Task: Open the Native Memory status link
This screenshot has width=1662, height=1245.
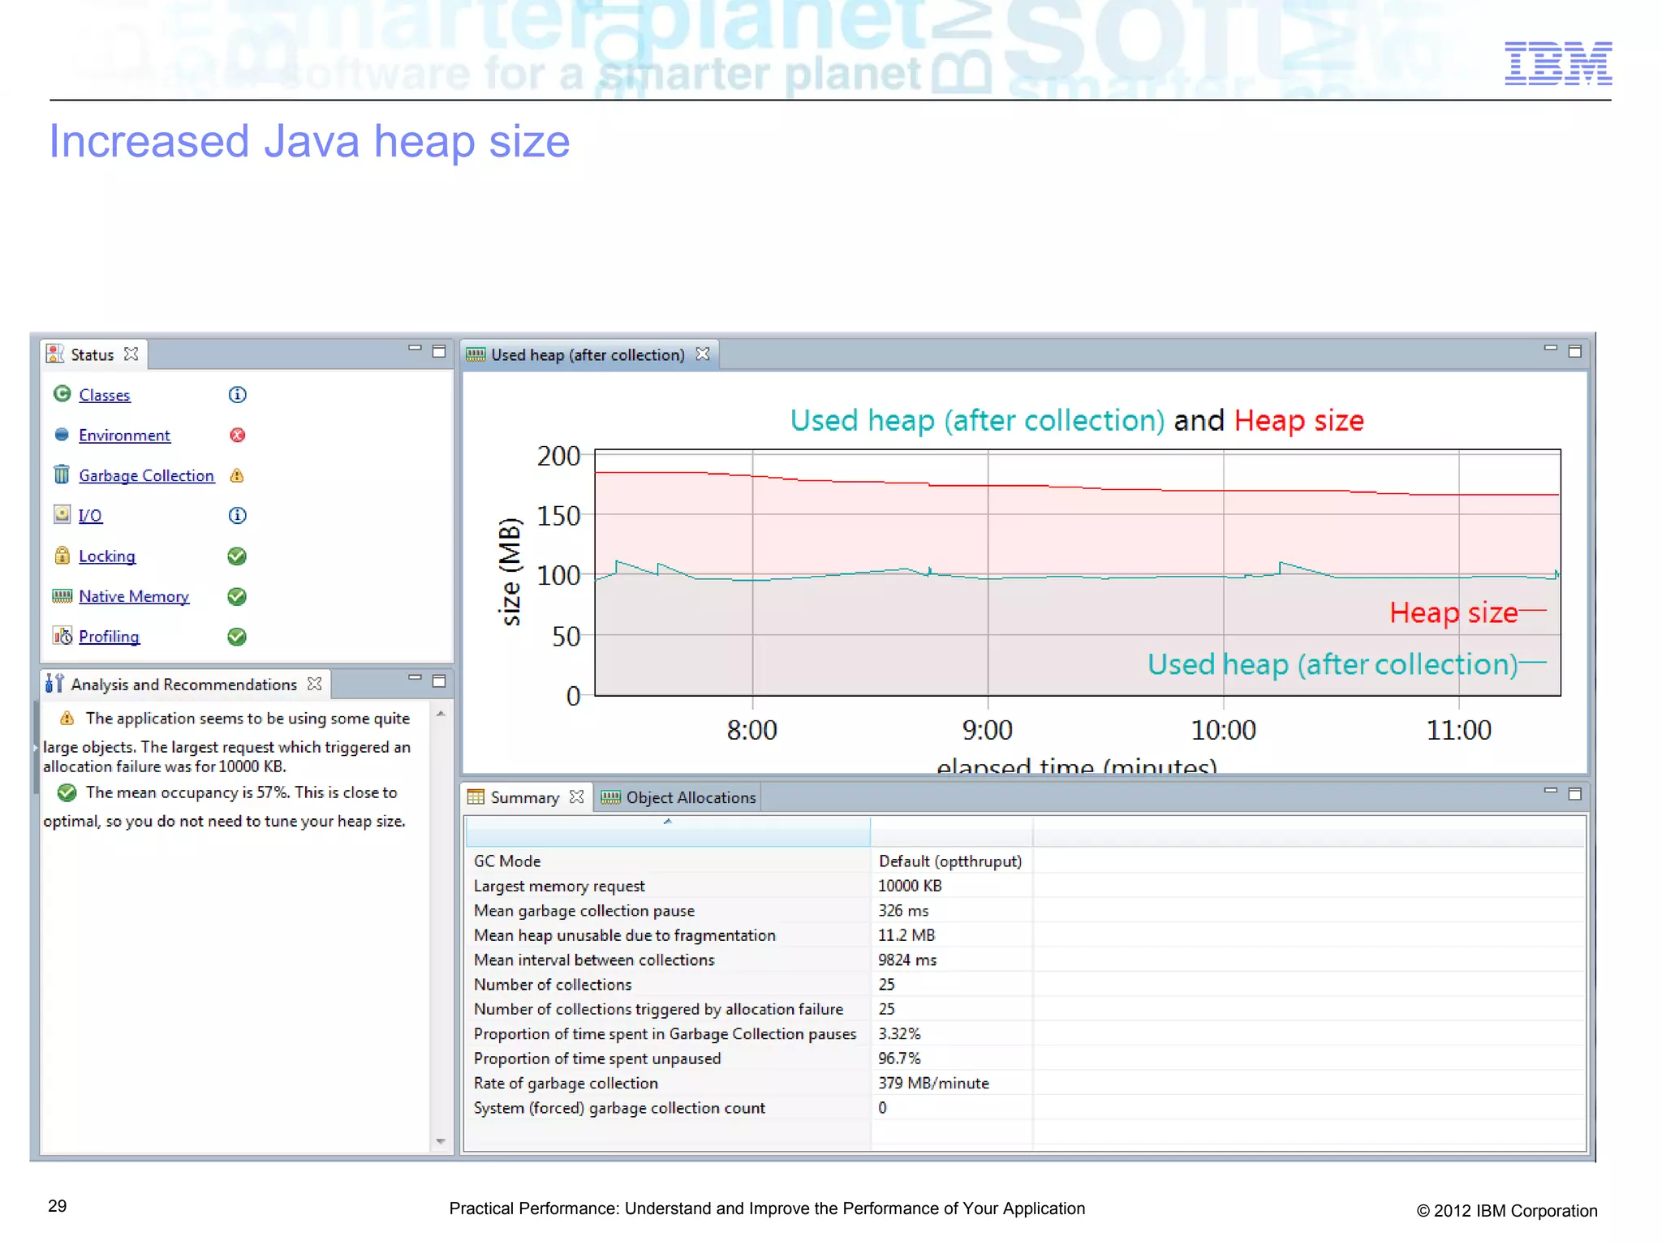Action: pos(134,597)
